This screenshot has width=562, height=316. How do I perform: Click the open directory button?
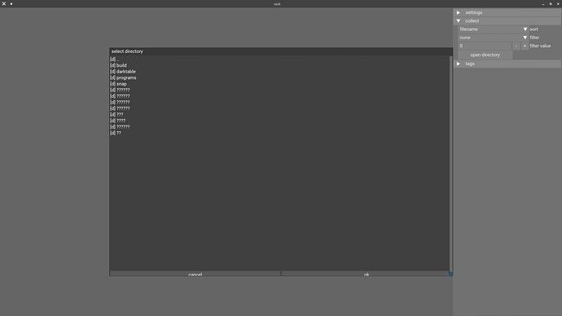coord(485,55)
